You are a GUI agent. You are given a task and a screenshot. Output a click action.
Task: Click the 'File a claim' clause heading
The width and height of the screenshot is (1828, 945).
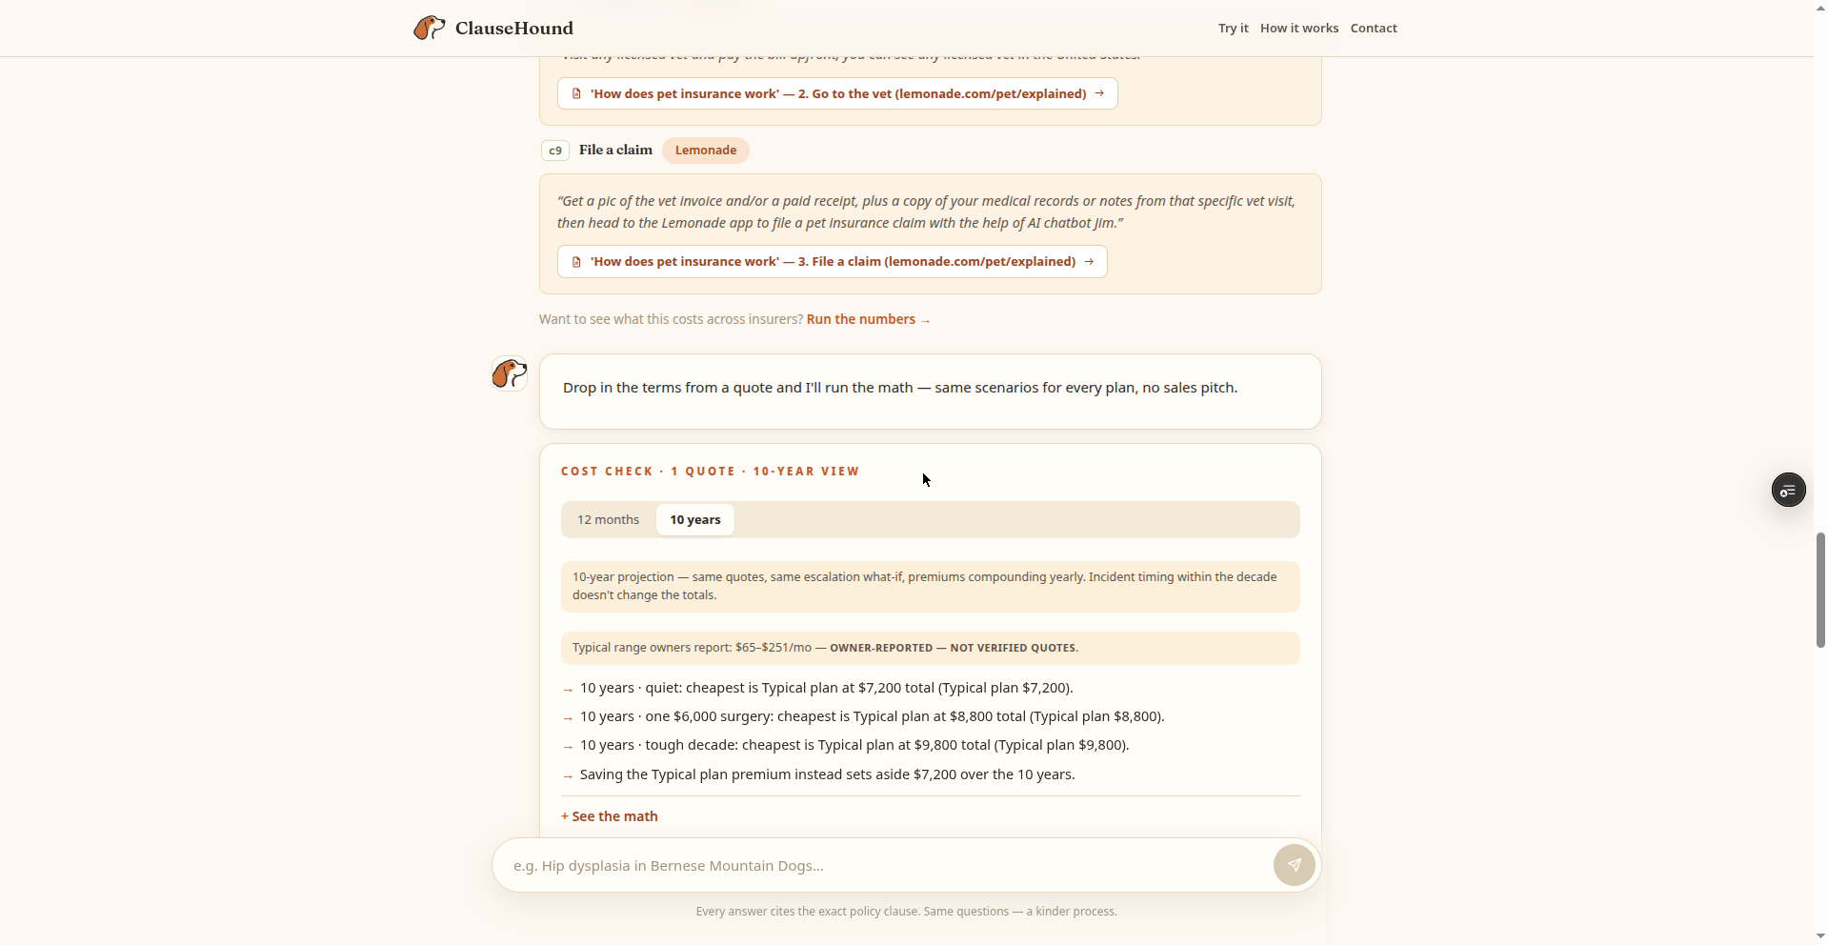[x=615, y=150]
